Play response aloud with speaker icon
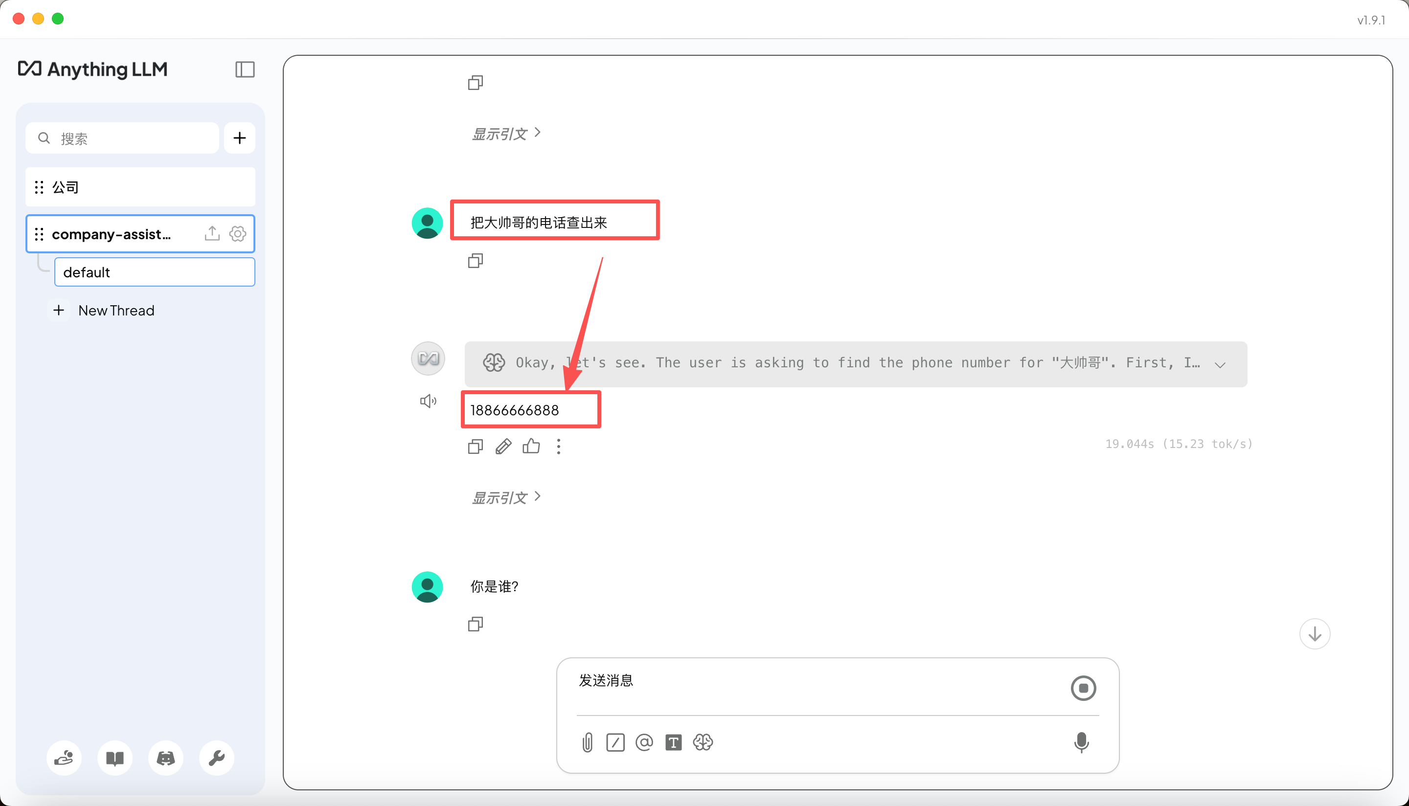1409x806 pixels. (428, 401)
